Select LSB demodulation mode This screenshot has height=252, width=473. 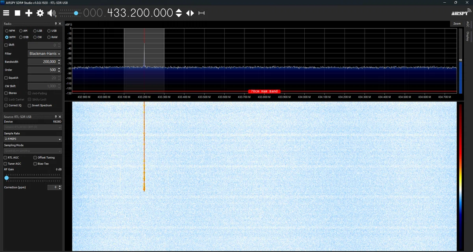[x=35, y=31]
